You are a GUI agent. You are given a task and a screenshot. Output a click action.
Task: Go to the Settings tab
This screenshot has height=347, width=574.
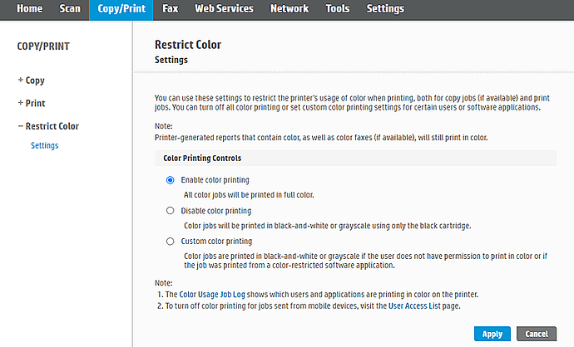point(385,9)
